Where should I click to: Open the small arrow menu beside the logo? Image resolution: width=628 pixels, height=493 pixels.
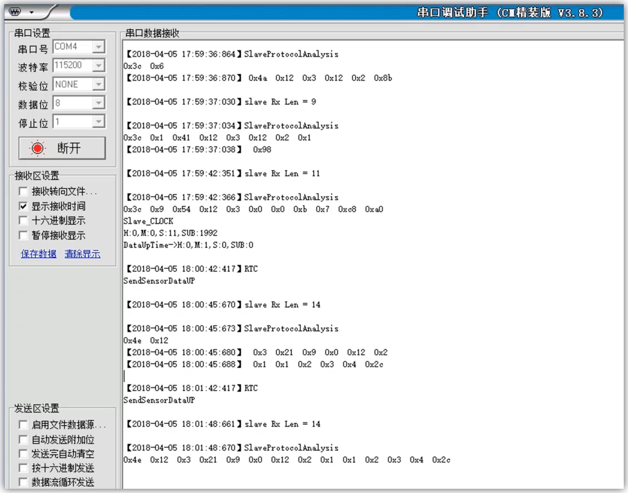(x=32, y=13)
